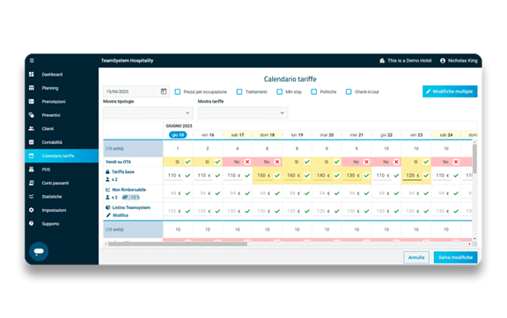Click Calendario tariffe page title
This screenshot has height=318, width=507.
pos(290,79)
